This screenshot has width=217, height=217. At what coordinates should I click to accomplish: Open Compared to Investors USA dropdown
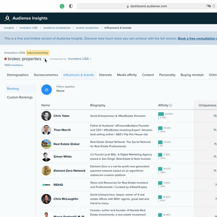coord(80,59)
